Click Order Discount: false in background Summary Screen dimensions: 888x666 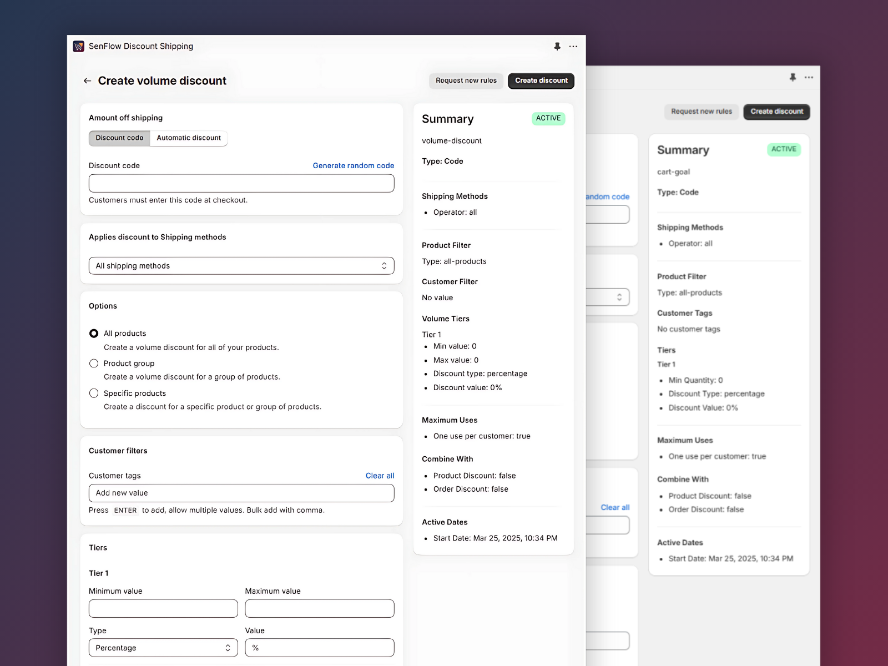coord(706,509)
